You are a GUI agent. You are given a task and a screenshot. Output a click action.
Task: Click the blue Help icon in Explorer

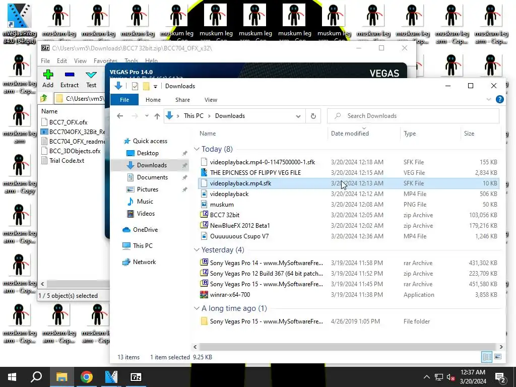(x=499, y=99)
